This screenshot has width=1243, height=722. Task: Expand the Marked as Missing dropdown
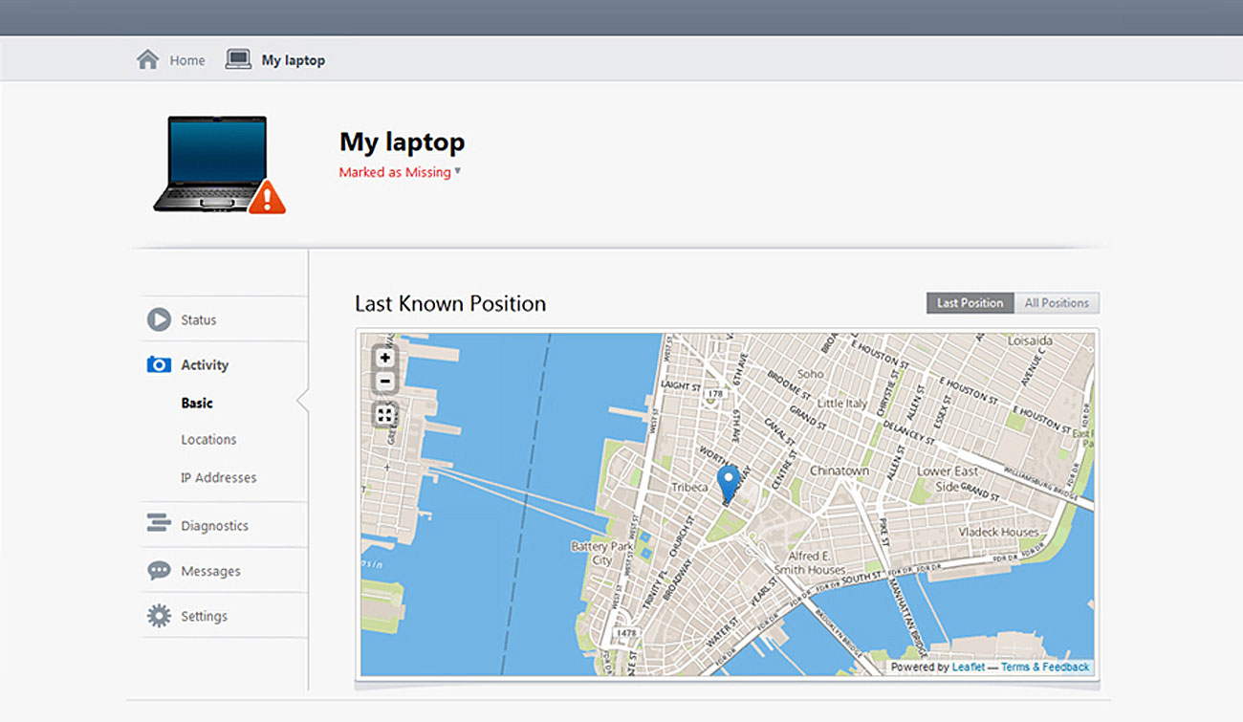click(x=400, y=172)
